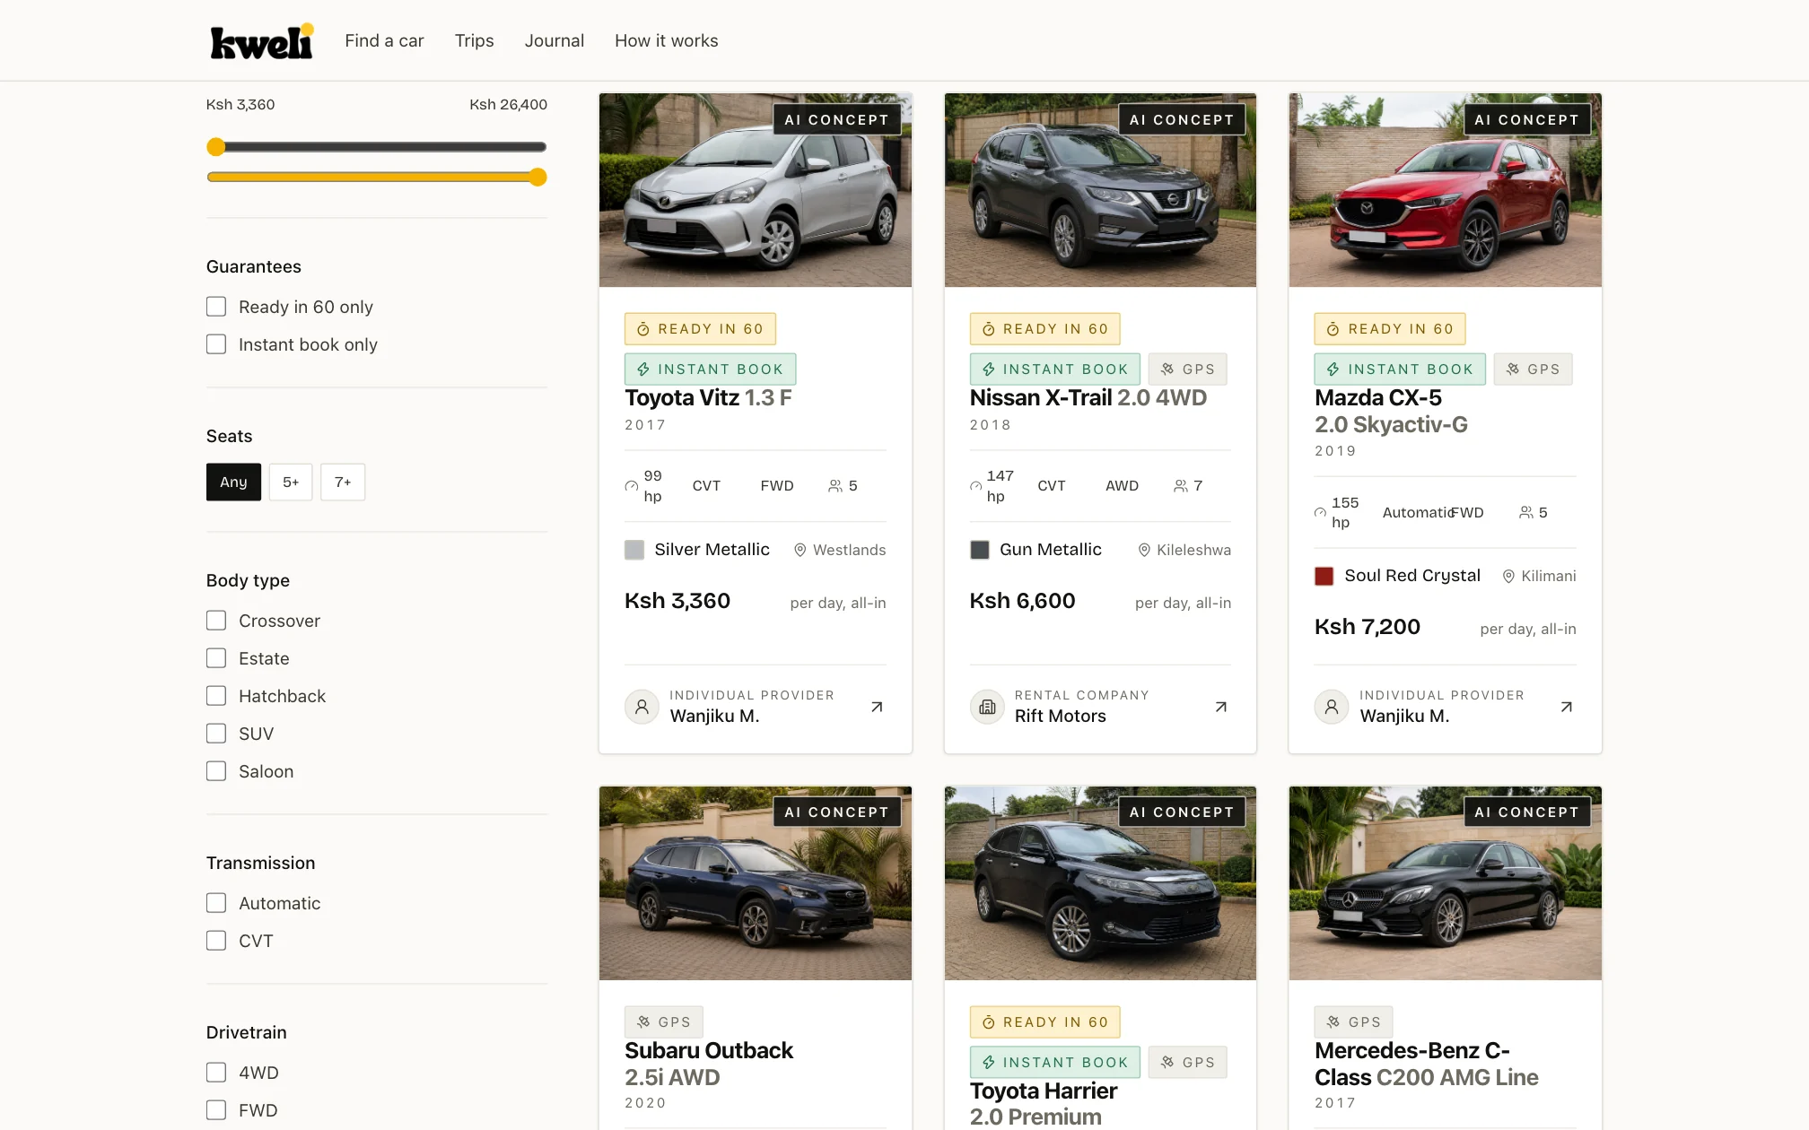The width and height of the screenshot is (1809, 1130).
Task: Click GPS badge on Subaru Outback
Action: click(664, 1022)
